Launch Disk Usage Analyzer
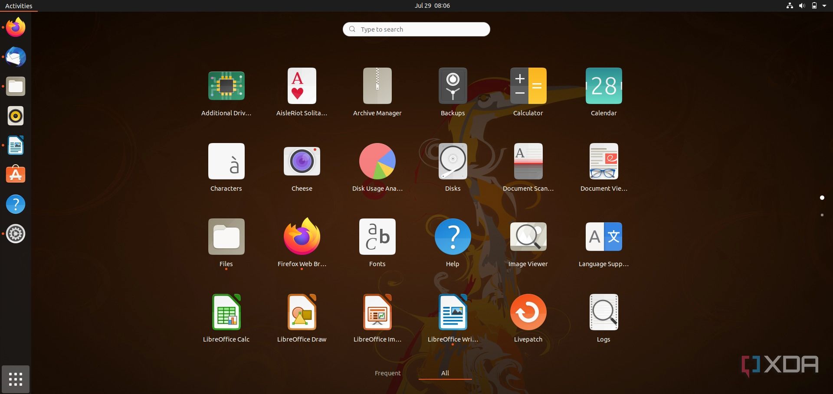 click(x=377, y=161)
